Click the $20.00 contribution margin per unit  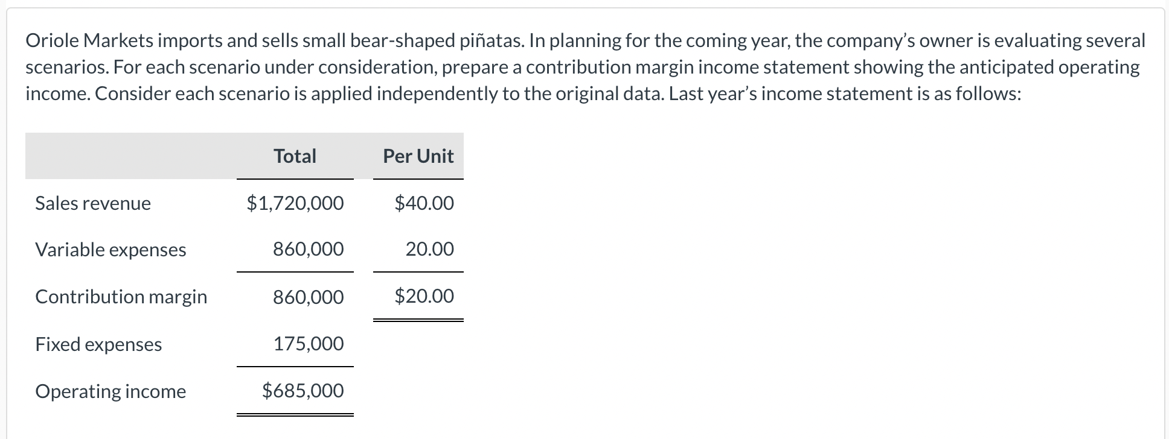tap(424, 296)
